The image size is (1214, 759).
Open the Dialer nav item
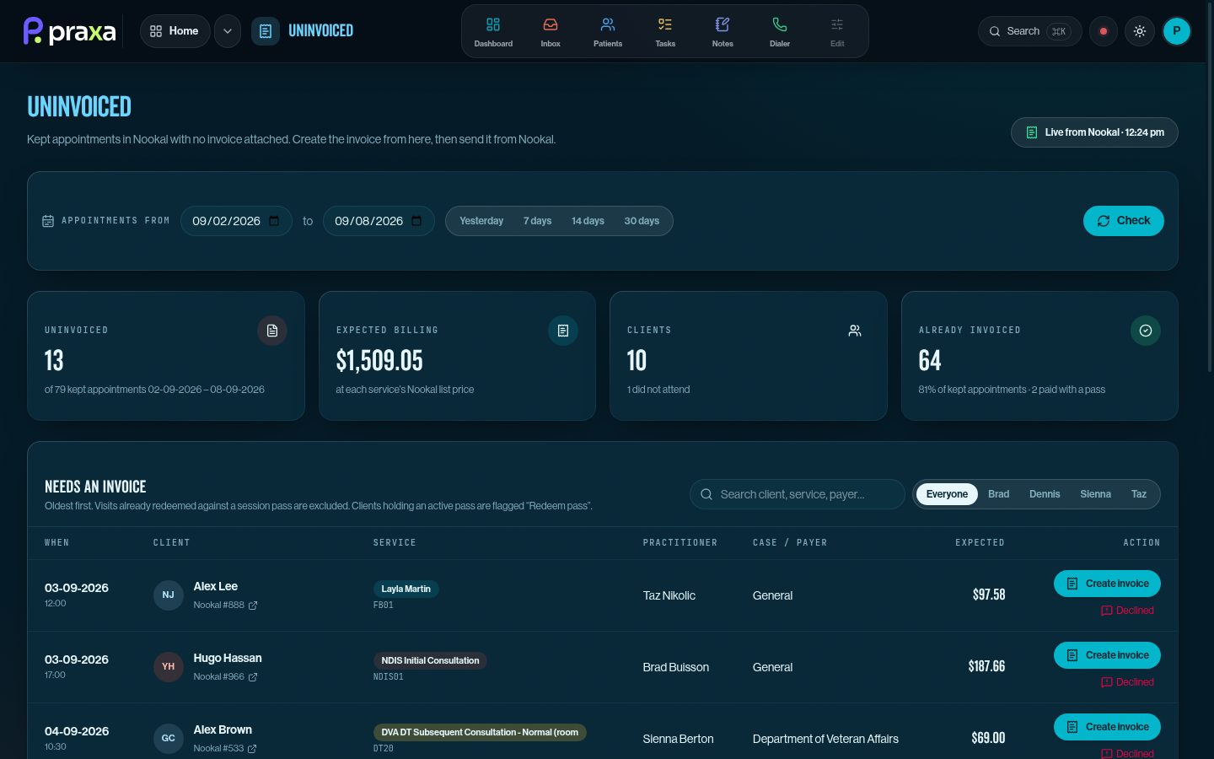click(x=780, y=32)
